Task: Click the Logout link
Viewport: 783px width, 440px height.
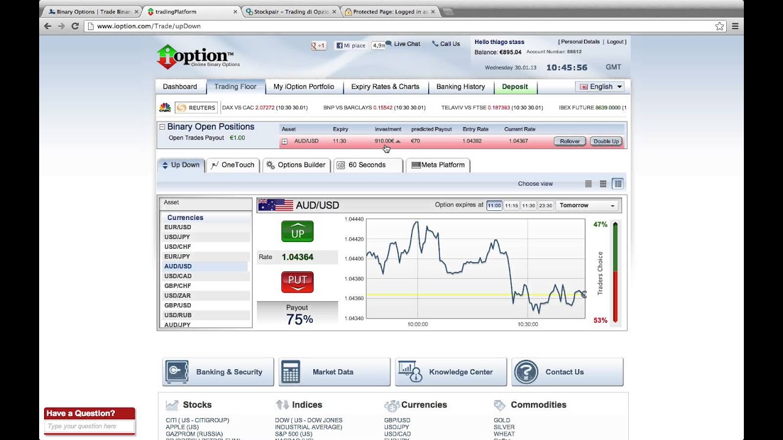Action: click(616, 42)
